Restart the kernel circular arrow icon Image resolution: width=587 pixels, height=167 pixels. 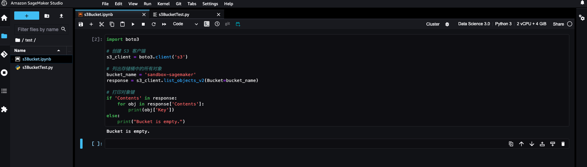coord(154,24)
